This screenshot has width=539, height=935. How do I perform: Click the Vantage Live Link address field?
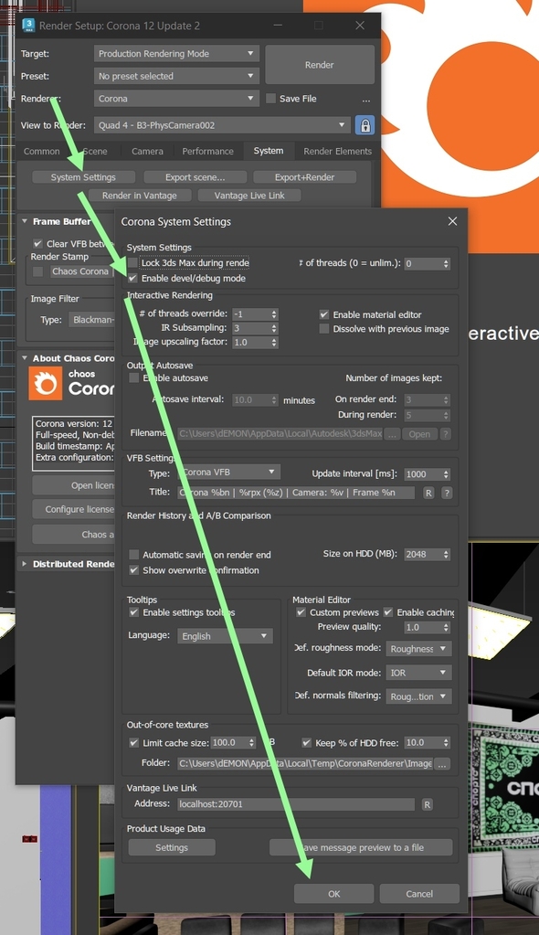(296, 804)
